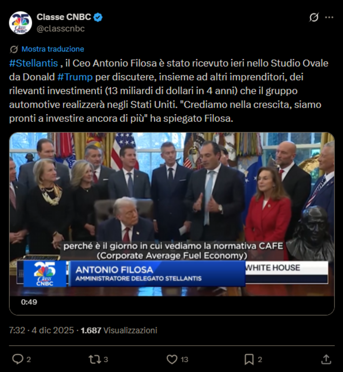The width and height of the screenshot is (343, 372).
Task: Open the 7:32 · 4 dic 2025 timestamp
Action: [x=41, y=330]
